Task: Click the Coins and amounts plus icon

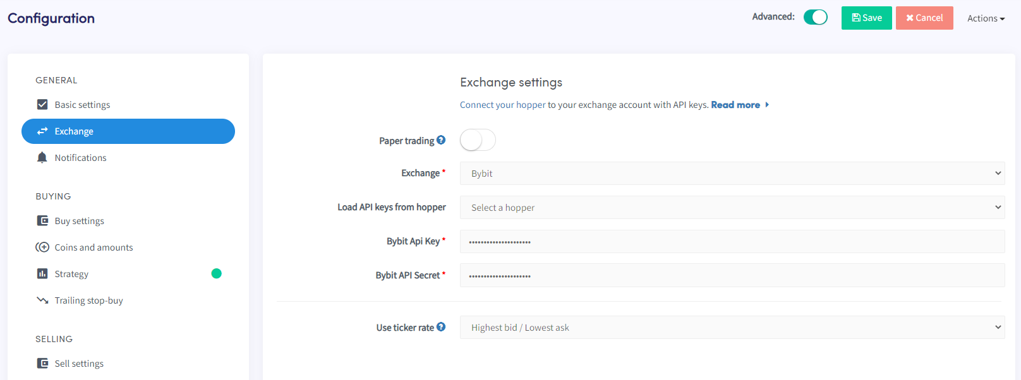Action: click(42, 247)
